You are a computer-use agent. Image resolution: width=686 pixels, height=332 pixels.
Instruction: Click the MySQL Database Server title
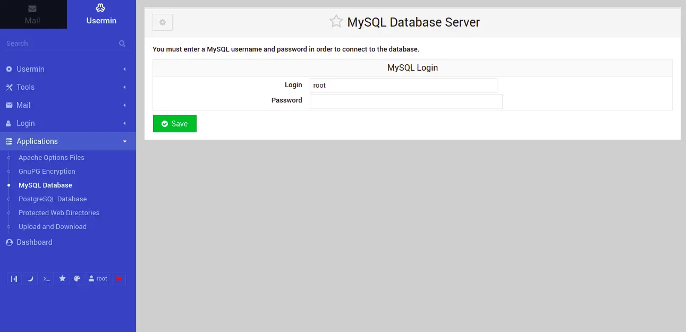[x=413, y=22]
